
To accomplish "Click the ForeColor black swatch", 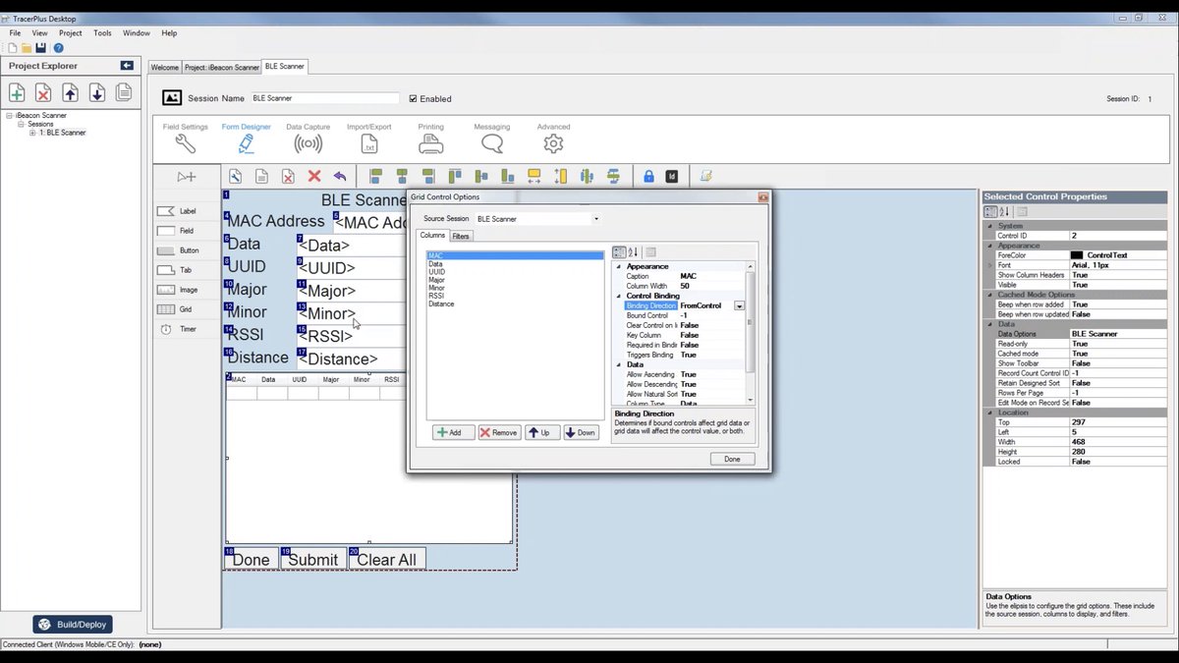I will [x=1077, y=255].
